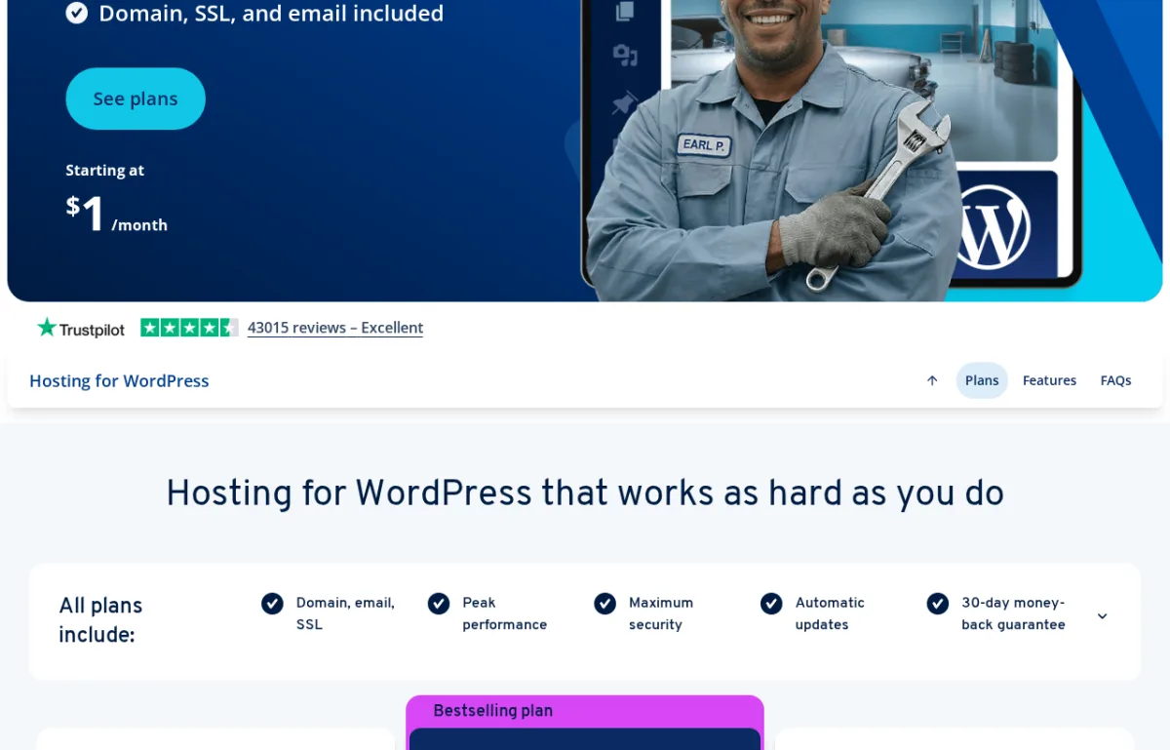This screenshot has height=750, width=1170.
Task: Open the 43015 reviews – Excellent link
Action: [x=335, y=328]
